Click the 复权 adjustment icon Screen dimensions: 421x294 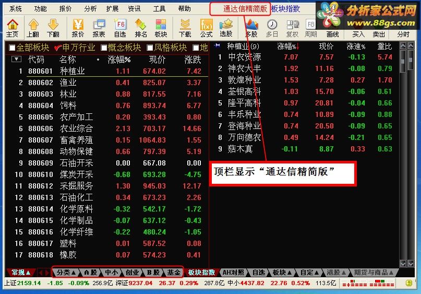(292, 28)
